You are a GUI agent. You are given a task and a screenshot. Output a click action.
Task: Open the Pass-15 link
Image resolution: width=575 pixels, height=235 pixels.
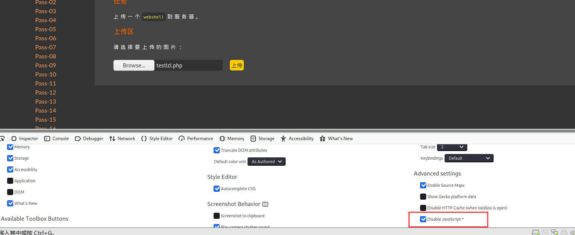click(46, 119)
